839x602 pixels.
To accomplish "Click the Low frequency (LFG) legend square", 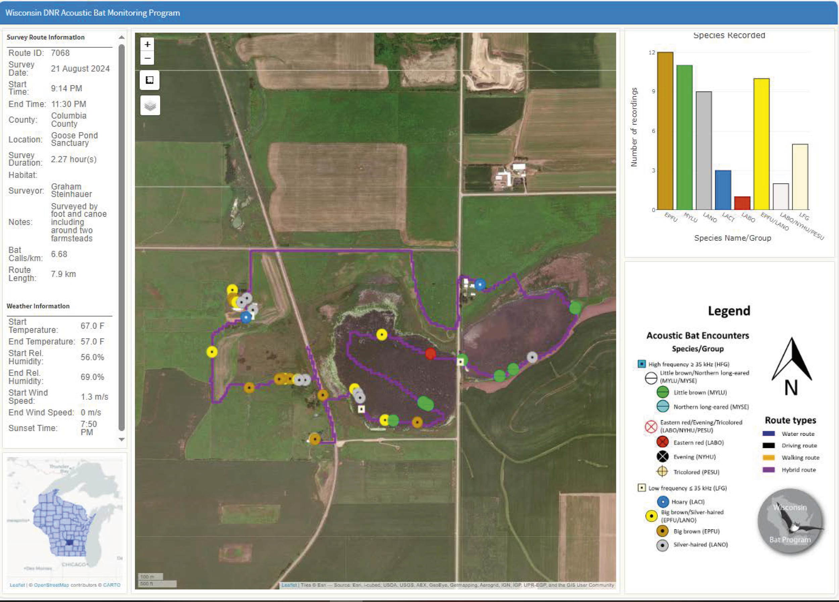I will tap(641, 488).
